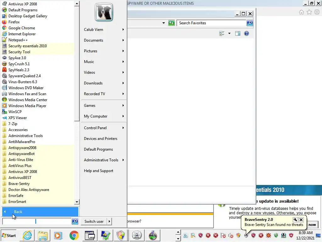Launch SpyAxe 3.0
Image resolution: width=322 pixels, height=242 pixels.
click(17, 58)
